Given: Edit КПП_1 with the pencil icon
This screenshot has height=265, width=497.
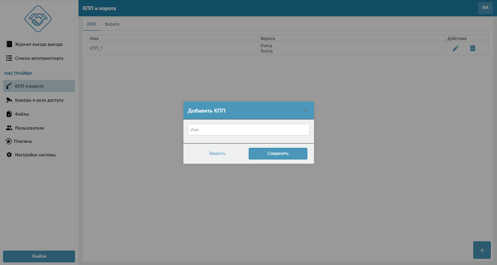Looking at the screenshot, I should tap(455, 48).
